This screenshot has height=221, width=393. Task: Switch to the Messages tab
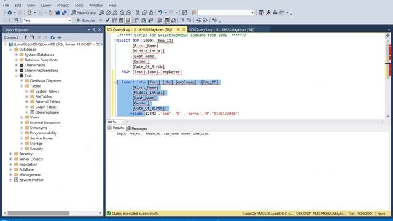[136, 128]
